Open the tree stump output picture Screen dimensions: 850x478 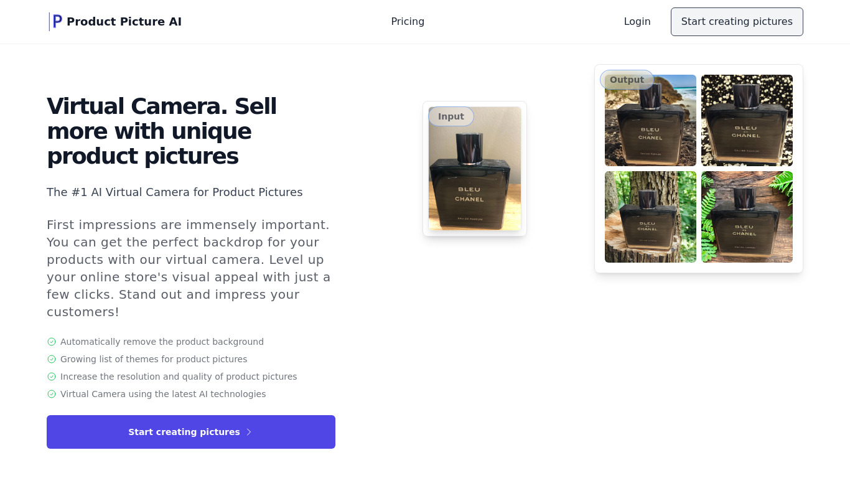650,217
